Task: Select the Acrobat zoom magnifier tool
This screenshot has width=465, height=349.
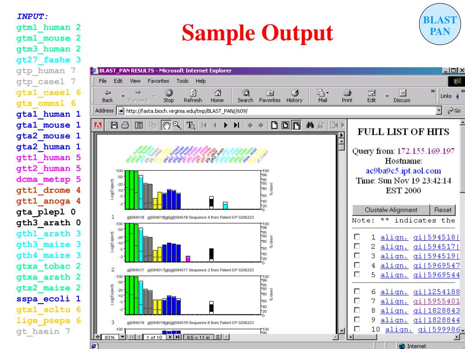Action: pos(177,125)
